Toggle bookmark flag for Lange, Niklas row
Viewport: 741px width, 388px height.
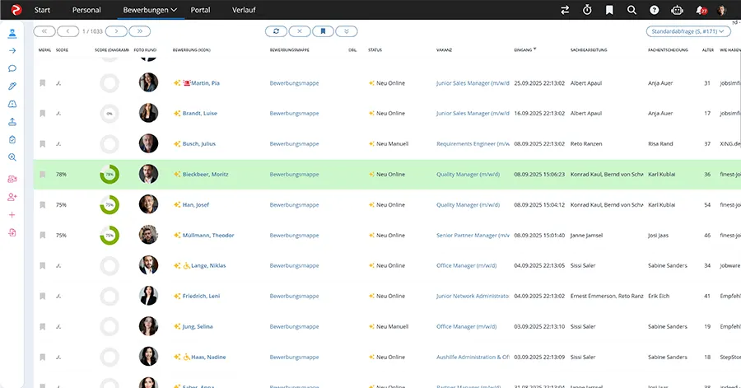pyautogui.click(x=43, y=265)
